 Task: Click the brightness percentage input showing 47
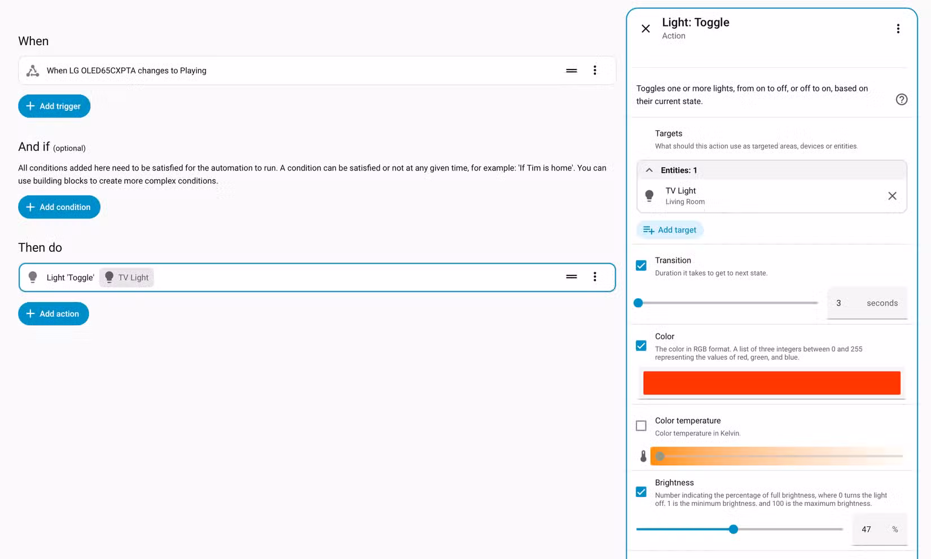coord(866,529)
